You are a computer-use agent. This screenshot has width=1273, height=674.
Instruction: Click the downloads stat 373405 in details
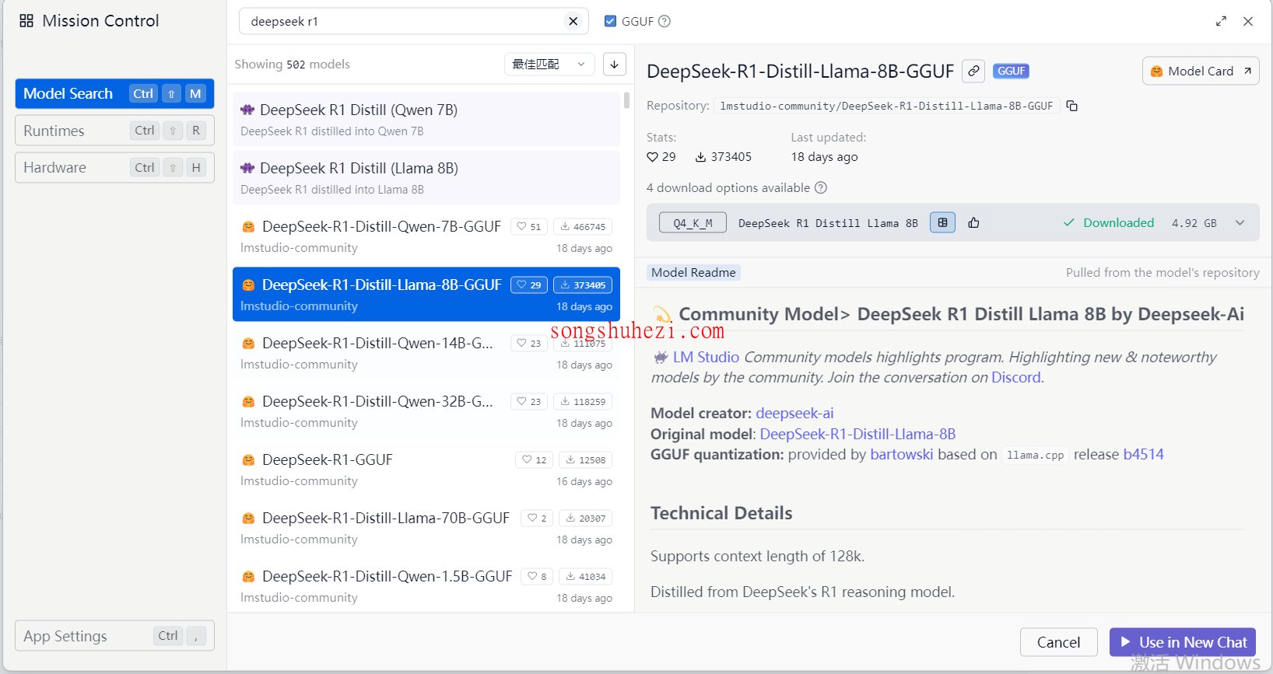click(724, 157)
